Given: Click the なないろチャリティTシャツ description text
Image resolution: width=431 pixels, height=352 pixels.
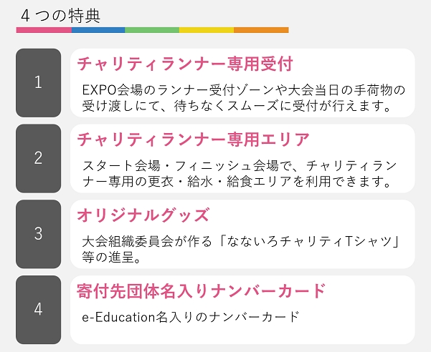Looking at the screenshot, I should point(244,242).
